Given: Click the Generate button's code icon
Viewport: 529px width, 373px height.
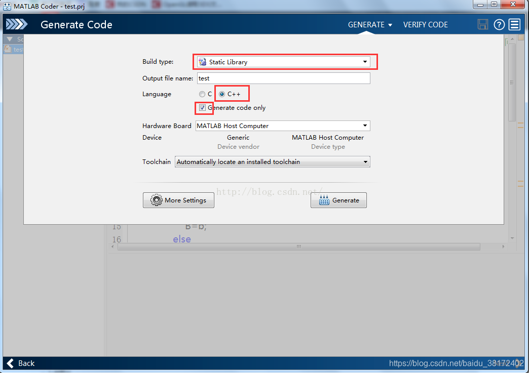Looking at the screenshot, I should click(x=324, y=200).
